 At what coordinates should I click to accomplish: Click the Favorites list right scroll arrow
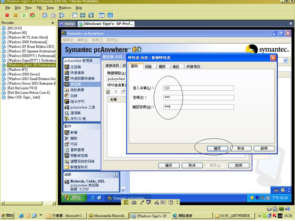54,203
